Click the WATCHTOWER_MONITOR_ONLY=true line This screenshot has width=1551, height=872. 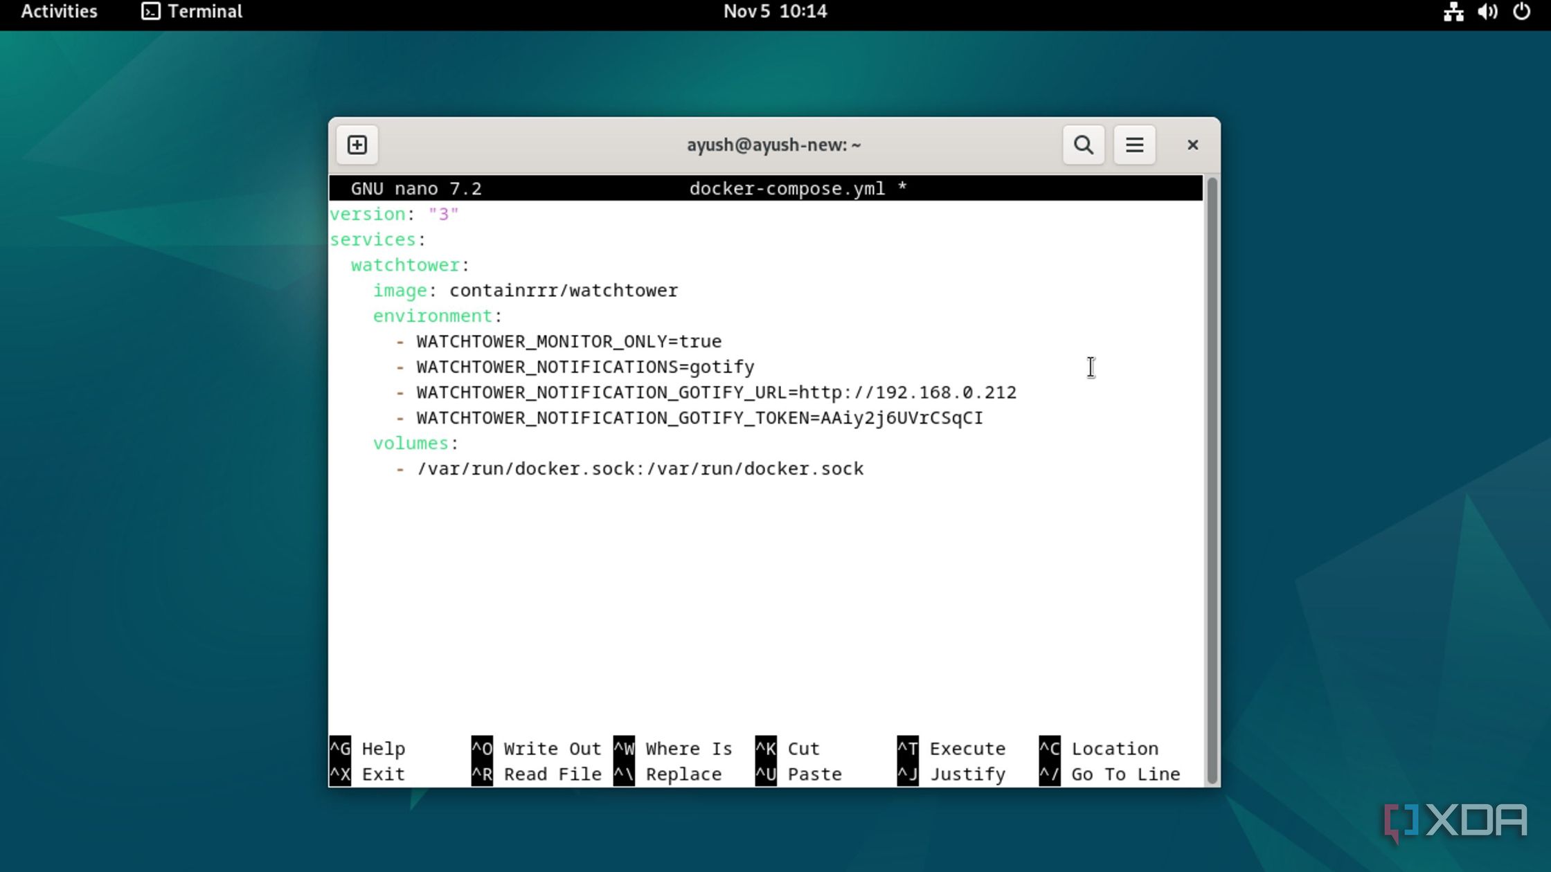click(x=568, y=342)
